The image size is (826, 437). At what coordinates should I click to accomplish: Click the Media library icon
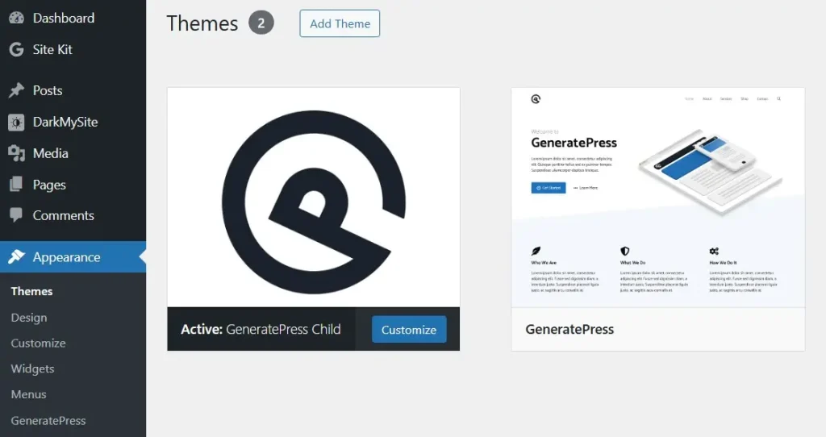pyautogui.click(x=16, y=153)
